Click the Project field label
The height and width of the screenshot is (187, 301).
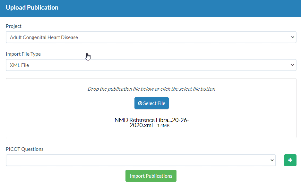click(14, 26)
